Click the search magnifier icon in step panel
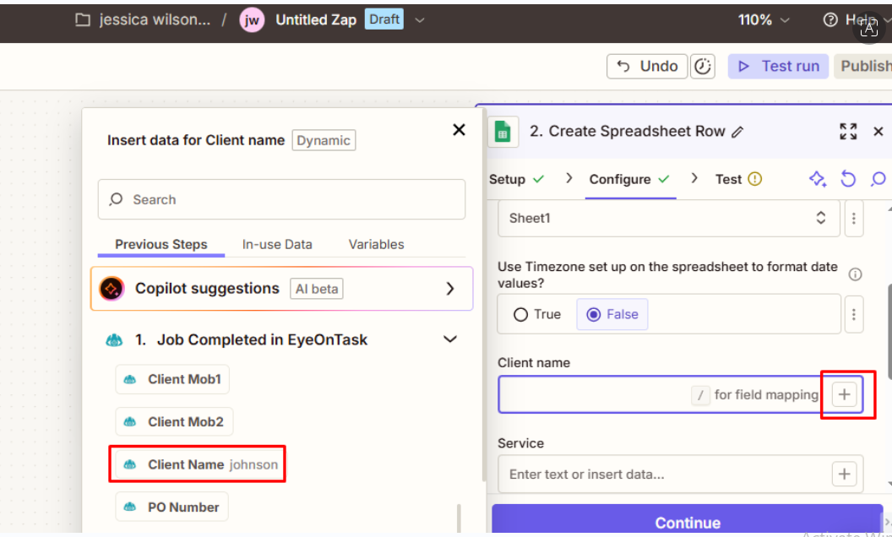 click(x=878, y=179)
